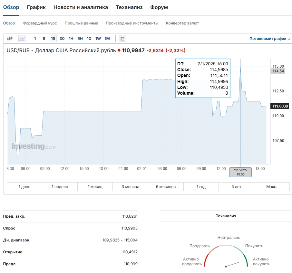
Task: Select the 15 minute interval
Action: click(53, 39)
